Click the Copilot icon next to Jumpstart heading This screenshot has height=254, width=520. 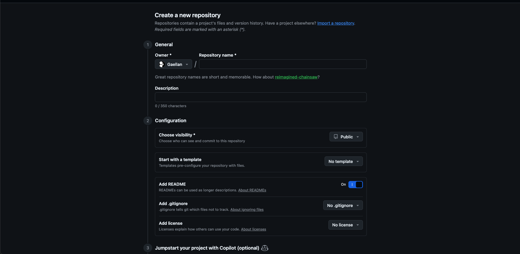(x=264, y=248)
